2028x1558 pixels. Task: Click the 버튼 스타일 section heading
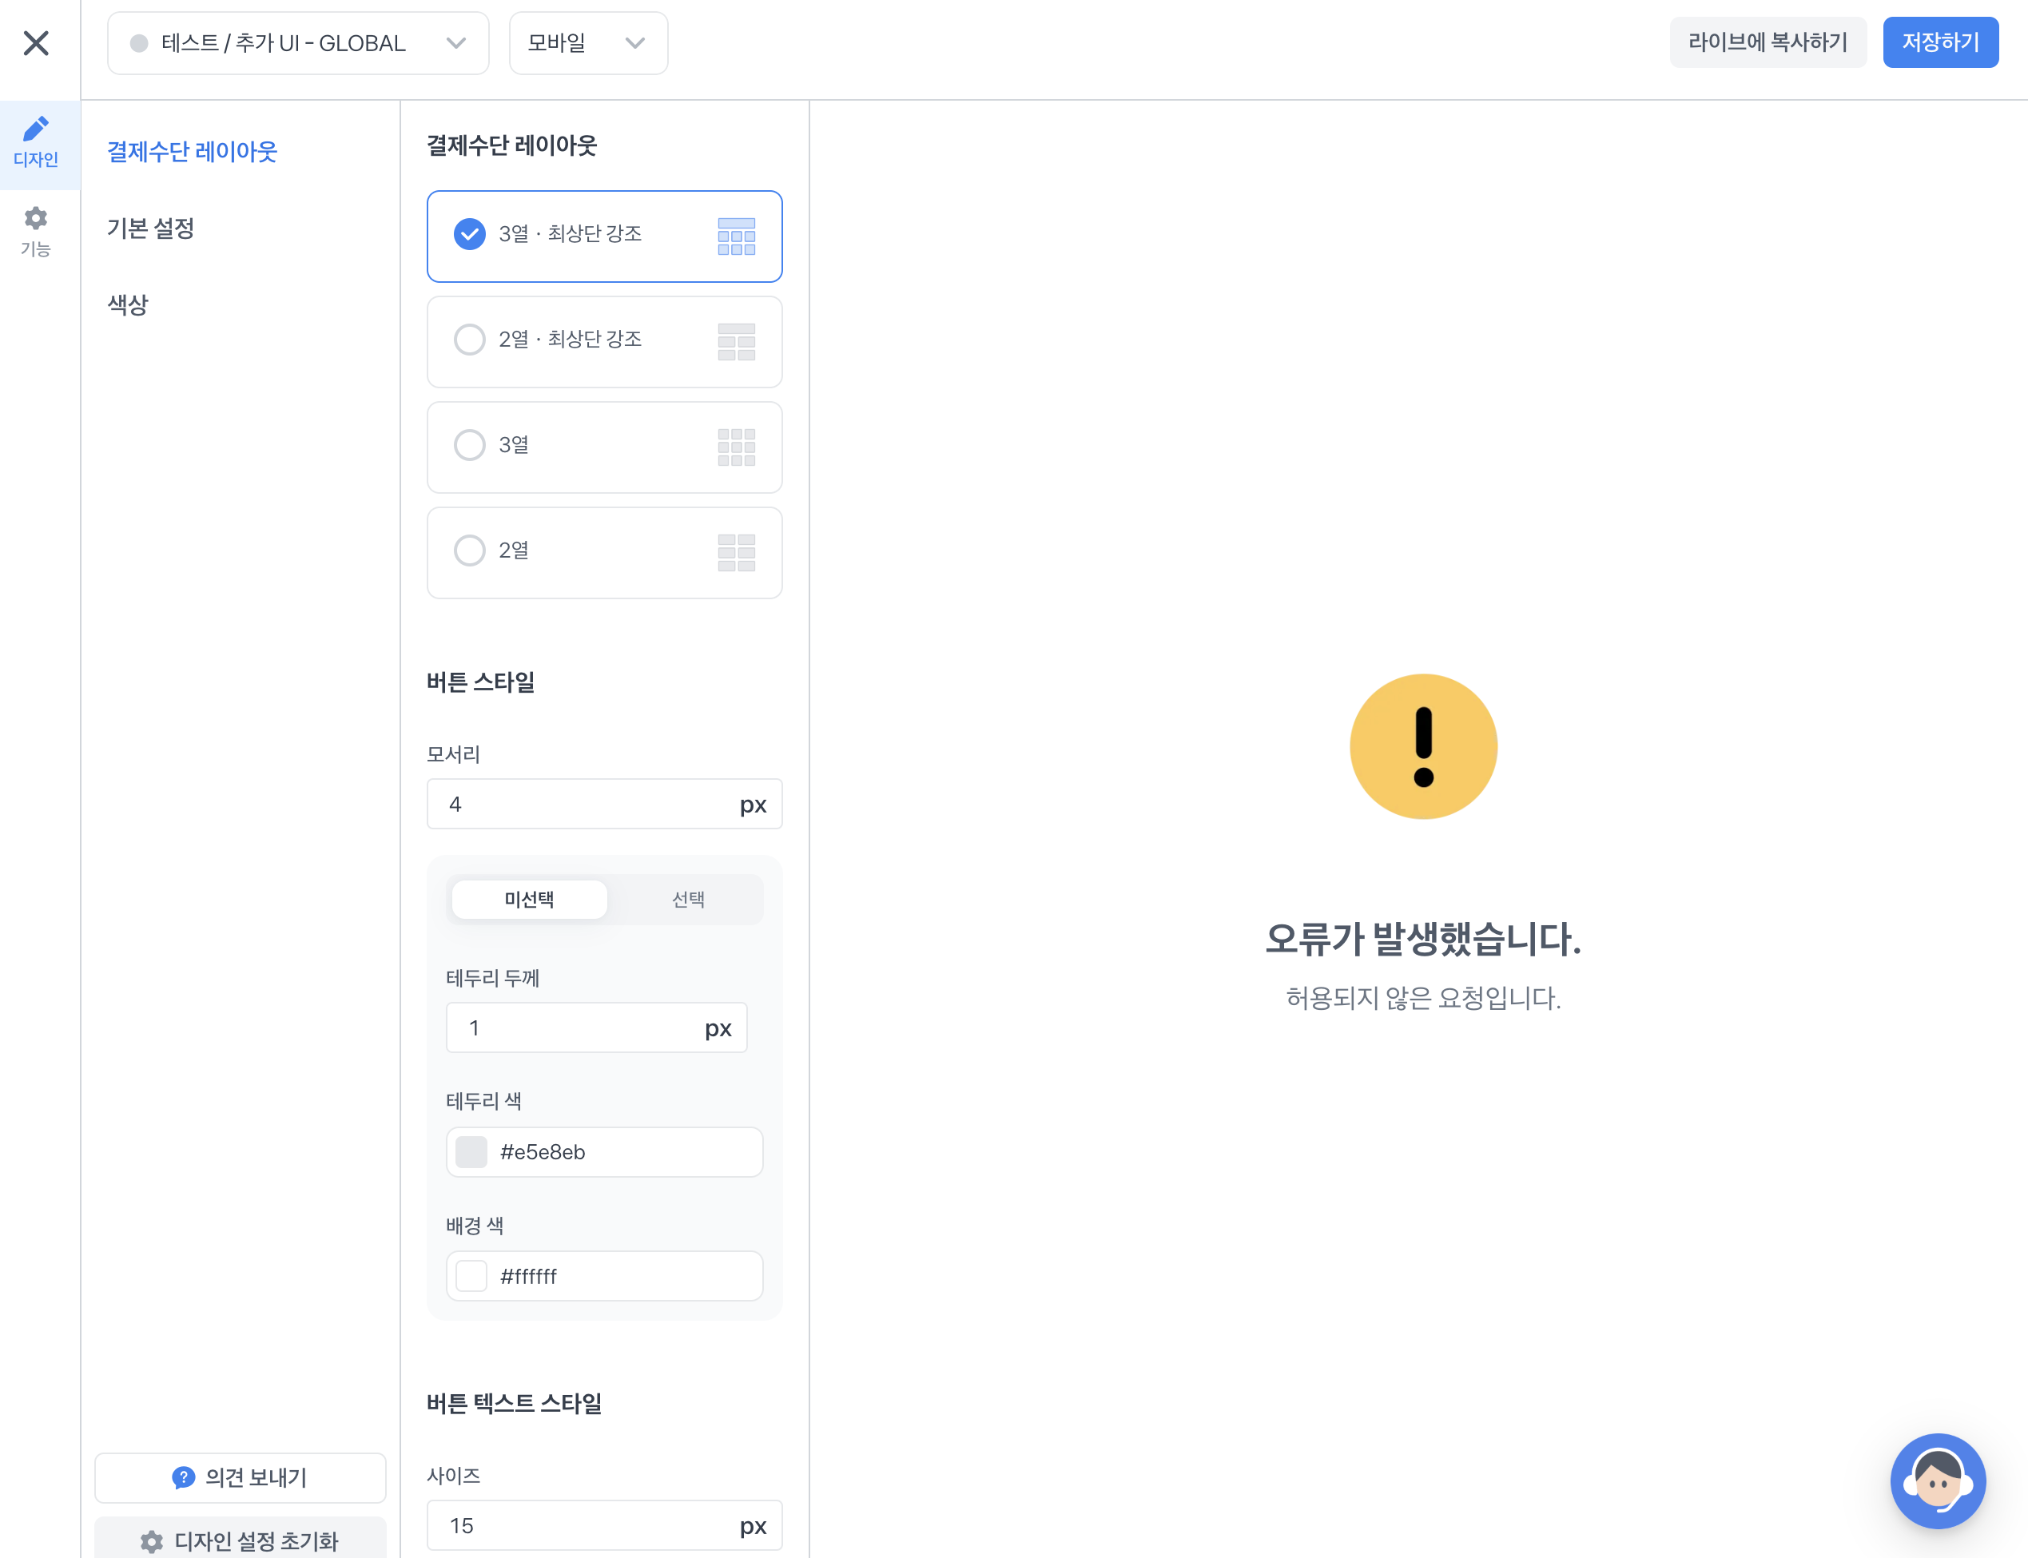(x=480, y=682)
